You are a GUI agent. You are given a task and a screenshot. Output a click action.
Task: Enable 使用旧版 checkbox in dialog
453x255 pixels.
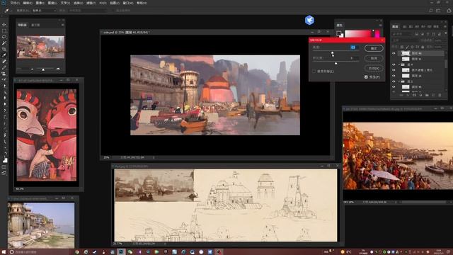click(314, 71)
